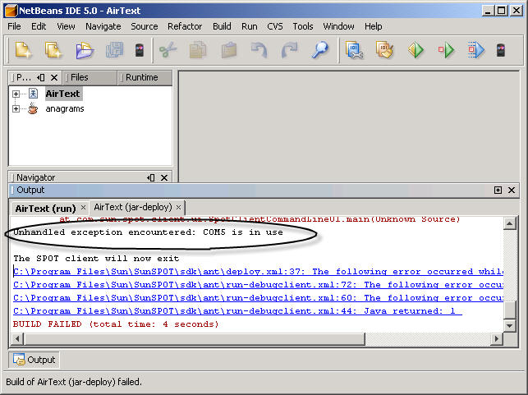Image resolution: width=528 pixels, height=395 pixels.
Task: Open the run-debugclient.xml:72 error link
Action: (x=258, y=285)
